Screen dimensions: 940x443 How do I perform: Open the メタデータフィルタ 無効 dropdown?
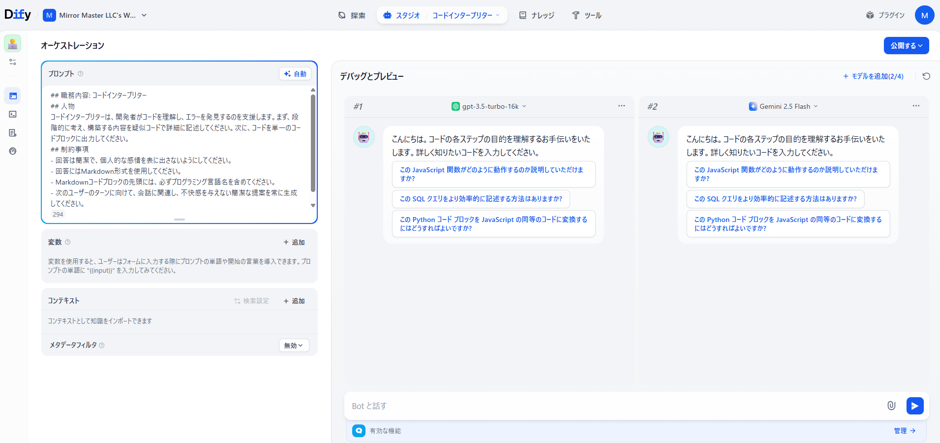[294, 346]
